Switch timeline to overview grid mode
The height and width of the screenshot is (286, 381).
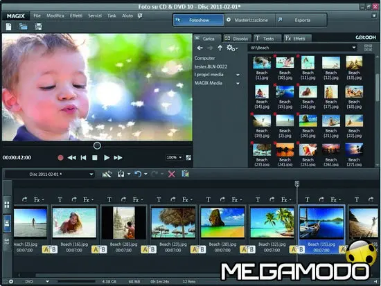pyautogui.click(x=7, y=204)
